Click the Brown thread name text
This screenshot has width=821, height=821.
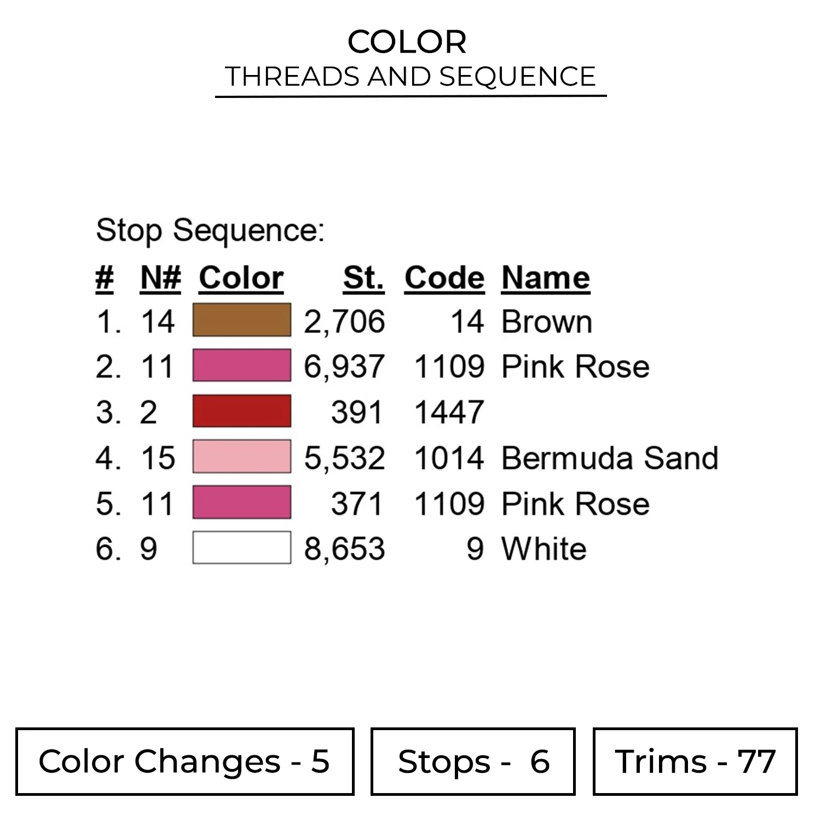(x=546, y=322)
